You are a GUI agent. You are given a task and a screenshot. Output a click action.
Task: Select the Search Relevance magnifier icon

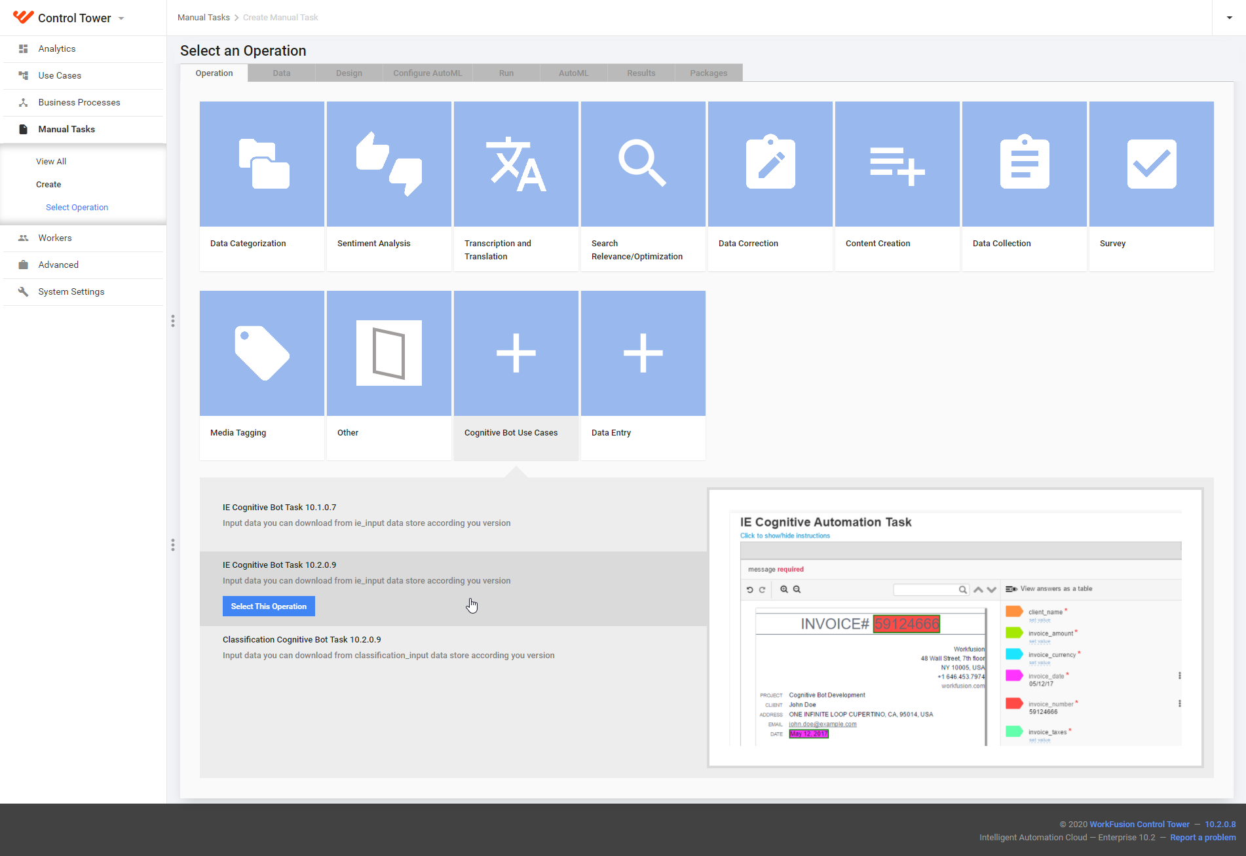(643, 164)
